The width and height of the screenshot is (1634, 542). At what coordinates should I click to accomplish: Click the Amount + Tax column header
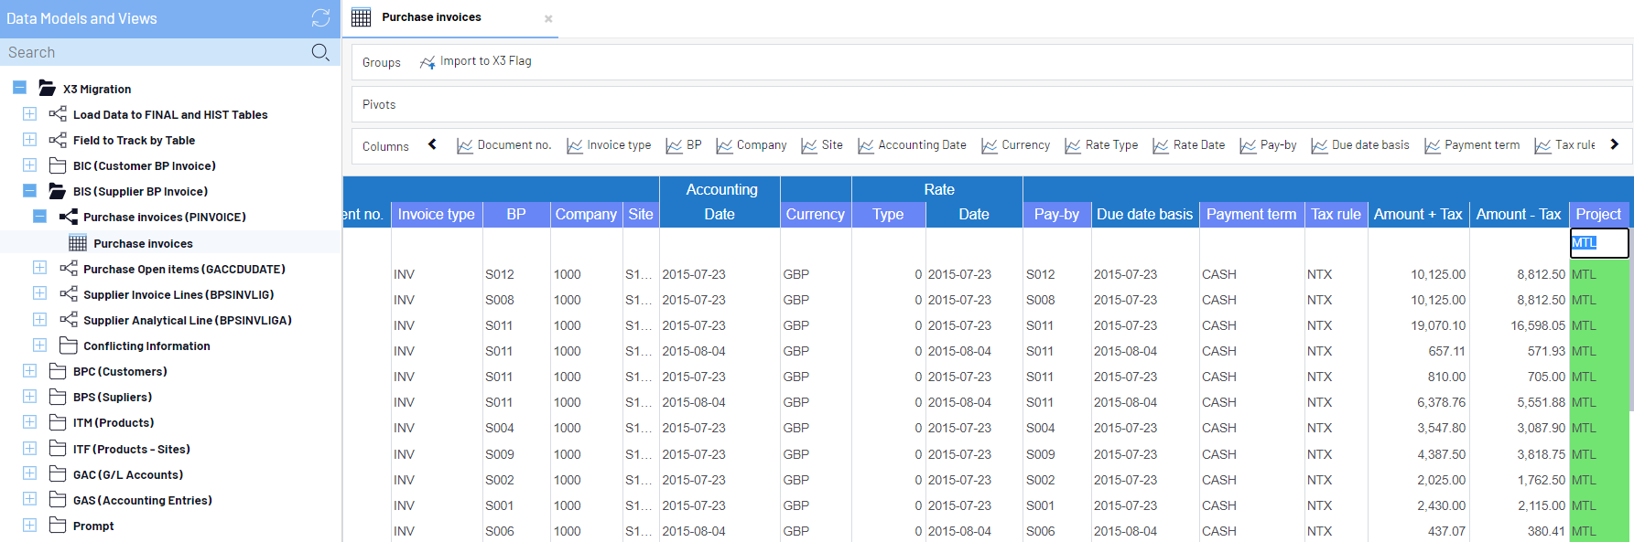[x=1418, y=214]
